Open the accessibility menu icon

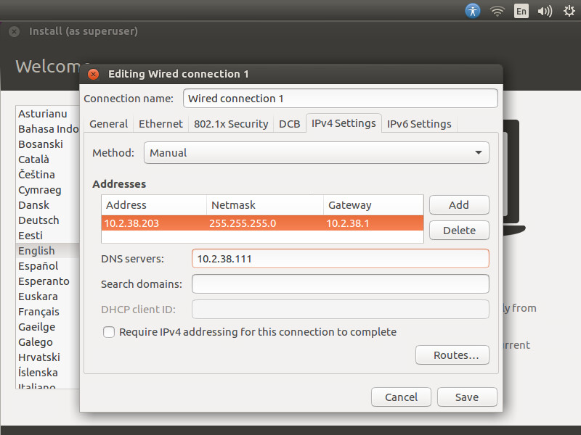[473, 11]
